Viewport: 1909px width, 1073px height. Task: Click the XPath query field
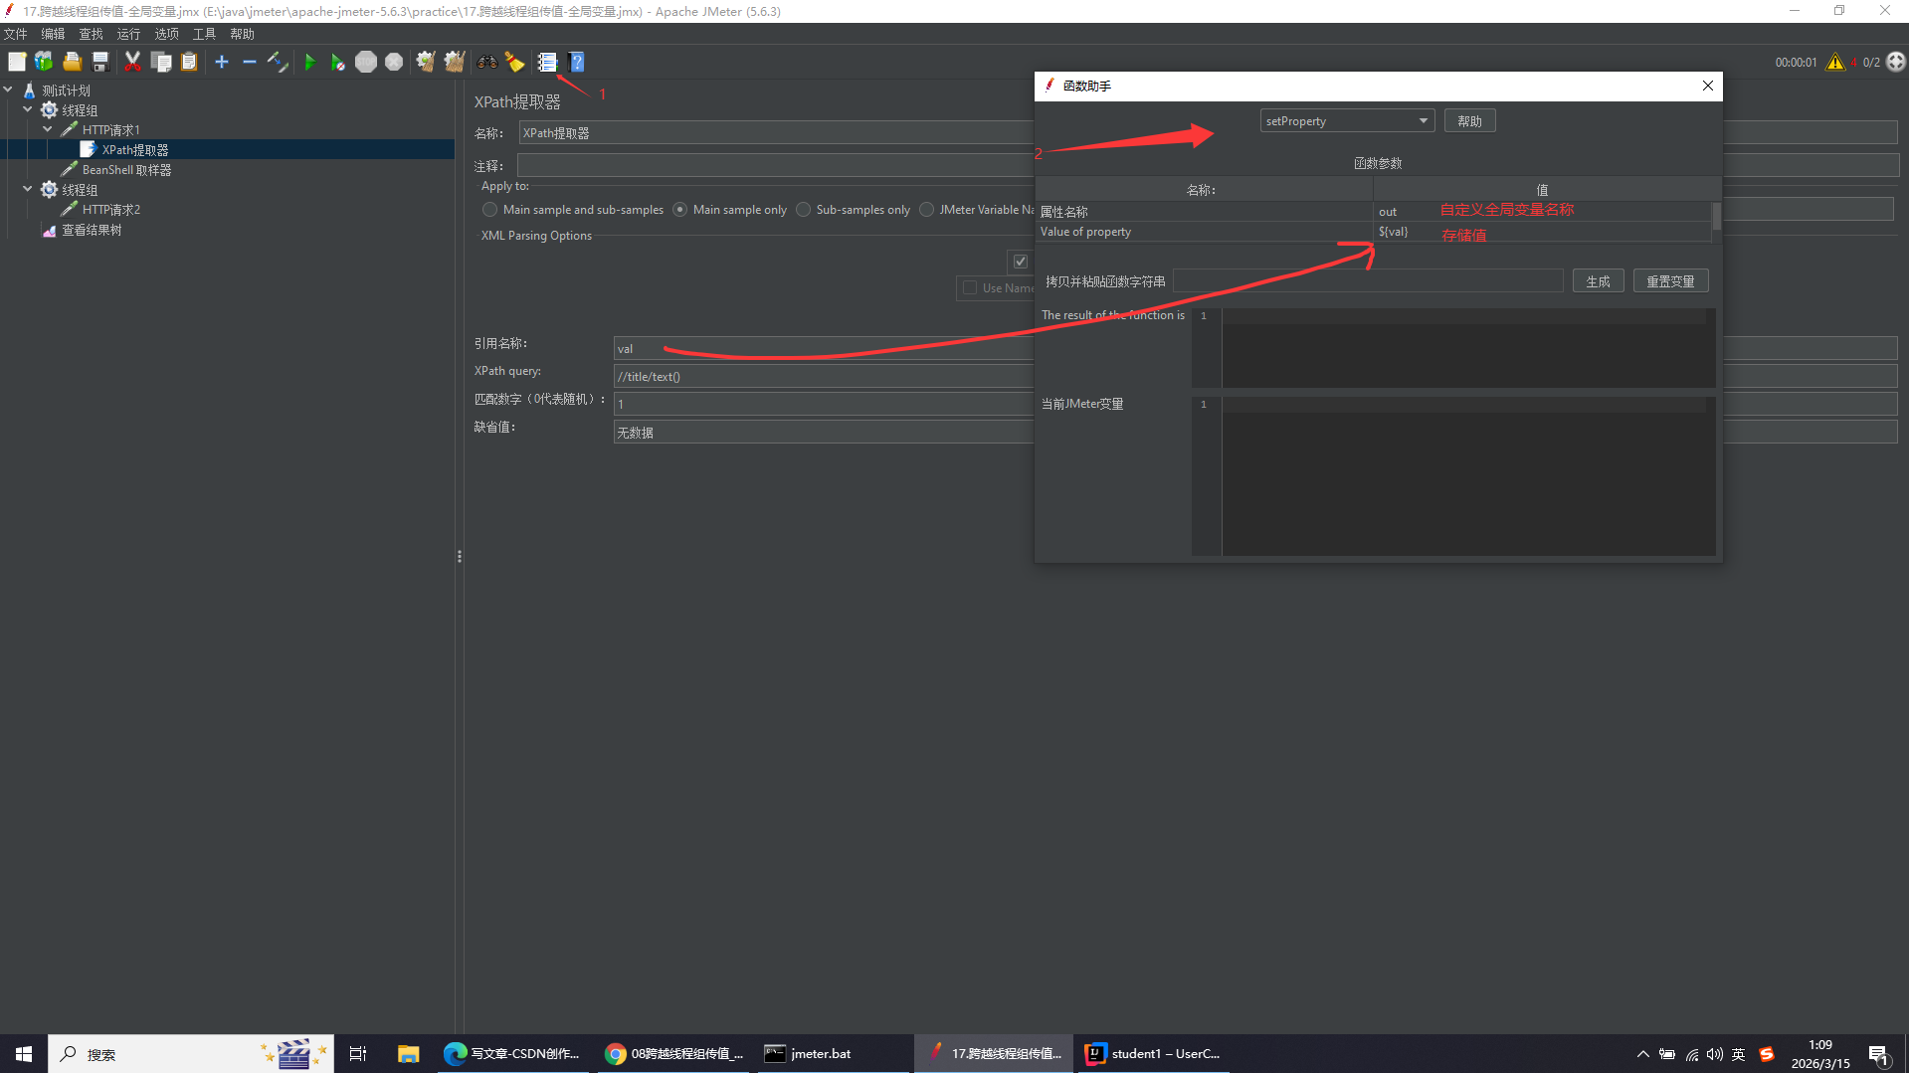pyautogui.click(x=824, y=376)
